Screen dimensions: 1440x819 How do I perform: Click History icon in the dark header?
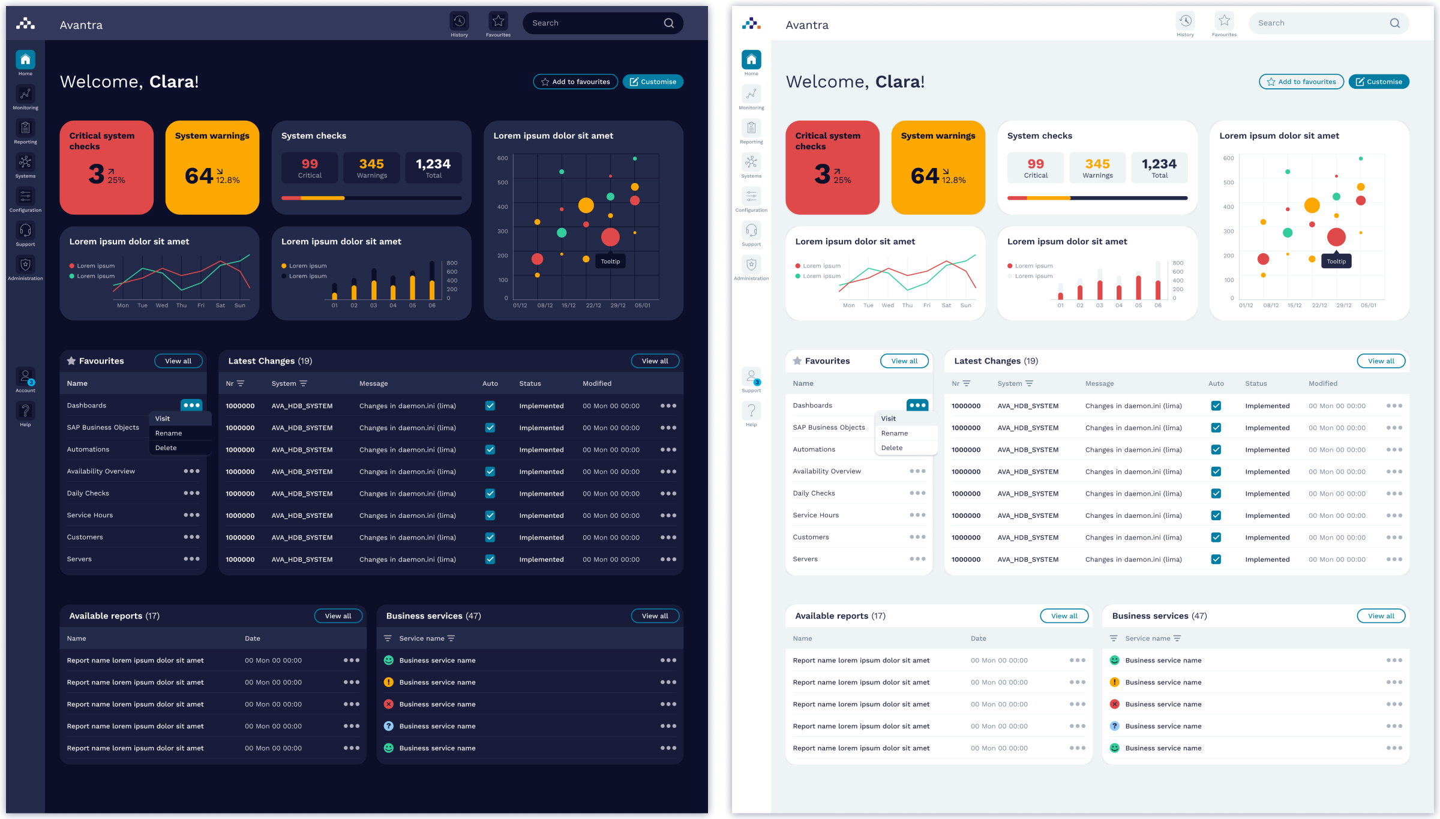[x=459, y=22]
